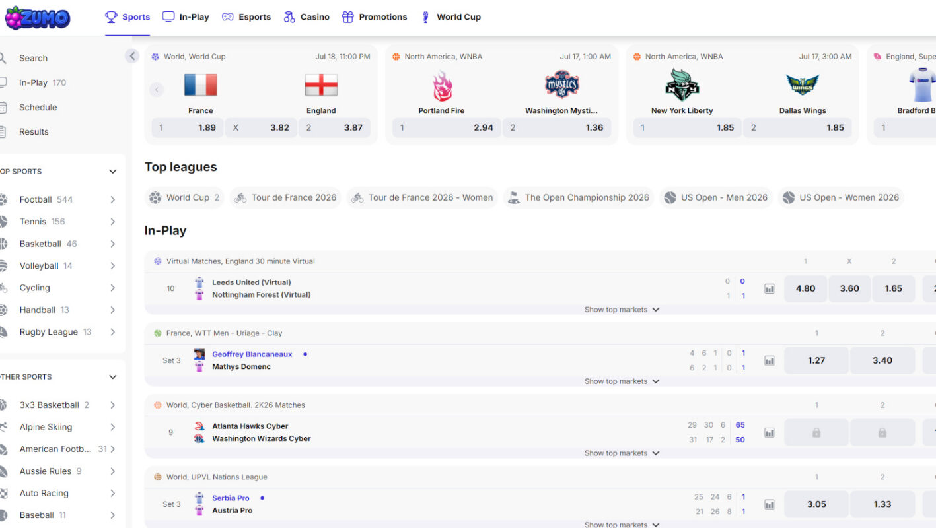Collapse the sidebar with the arrow button
936x528 pixels.
[132, 56]
